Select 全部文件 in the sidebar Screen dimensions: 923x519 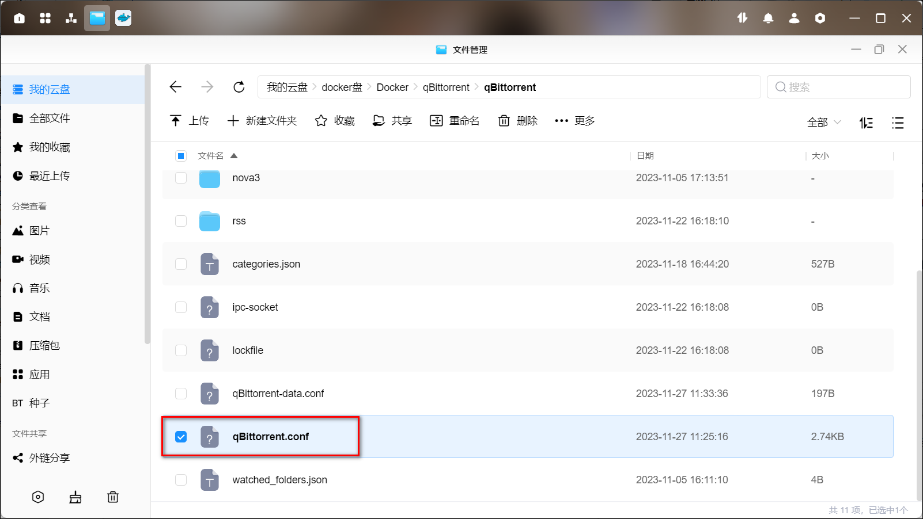coord(50,119)
